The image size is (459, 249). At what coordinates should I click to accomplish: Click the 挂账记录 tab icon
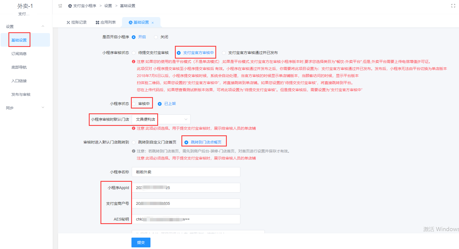[68, 23]
